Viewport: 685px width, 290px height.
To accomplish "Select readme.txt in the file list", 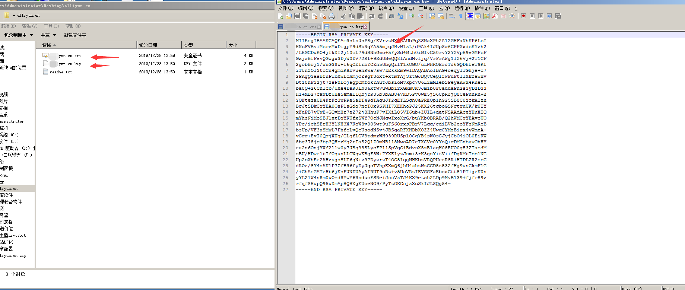I will tap(61, 72).
